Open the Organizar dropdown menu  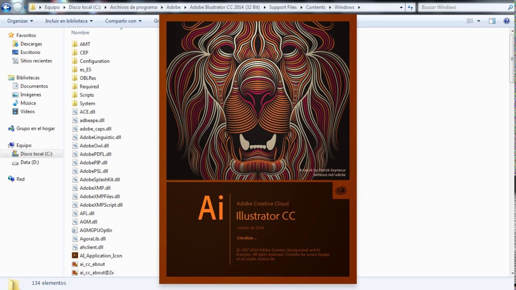pos(20,21)
